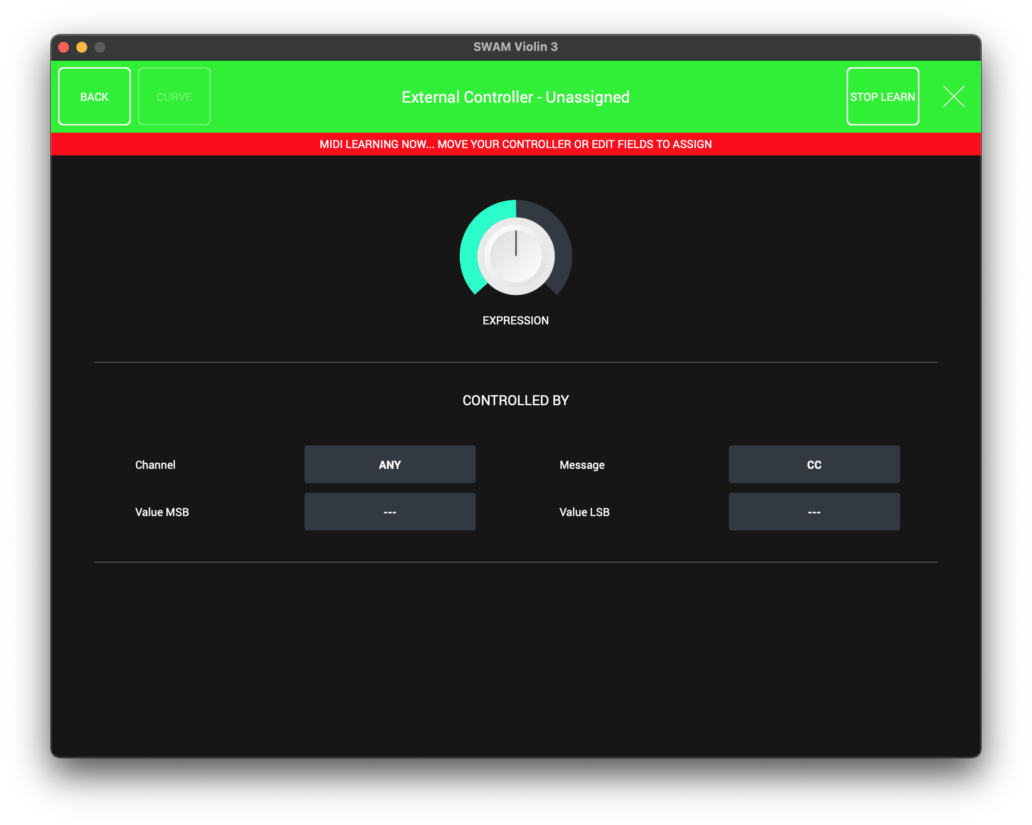
Task: Click the CONTROLLED BY heading
Action: [x=516, y=400]
